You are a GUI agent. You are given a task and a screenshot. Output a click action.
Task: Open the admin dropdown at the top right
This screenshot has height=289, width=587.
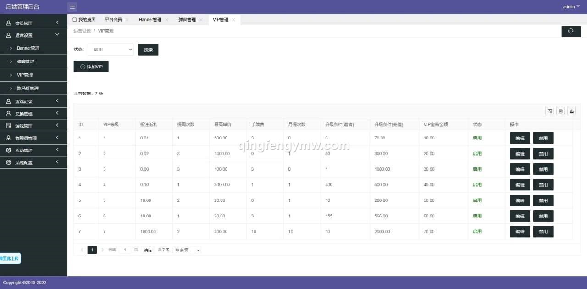(x=570, y=6)
